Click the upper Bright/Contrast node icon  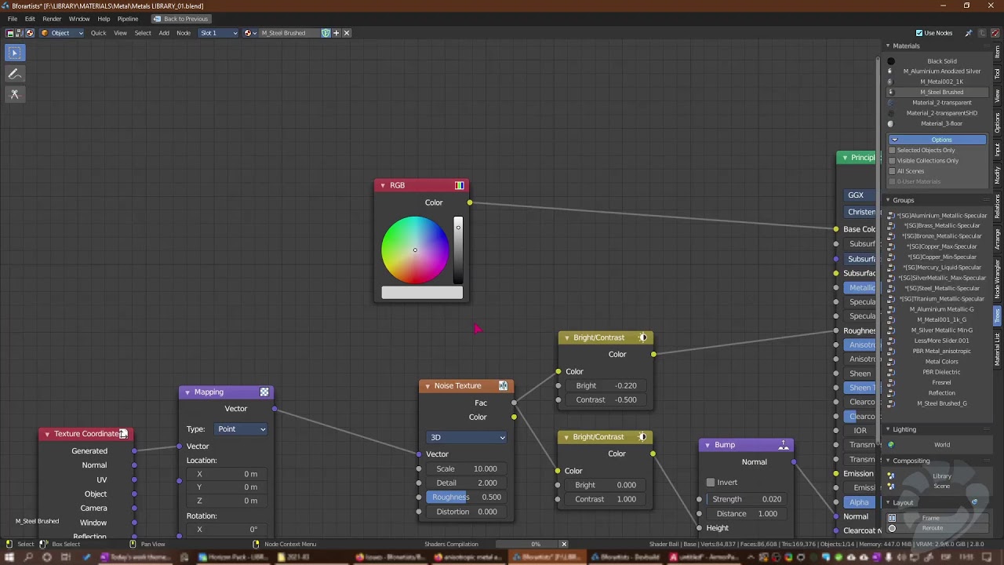click(643, 337)
